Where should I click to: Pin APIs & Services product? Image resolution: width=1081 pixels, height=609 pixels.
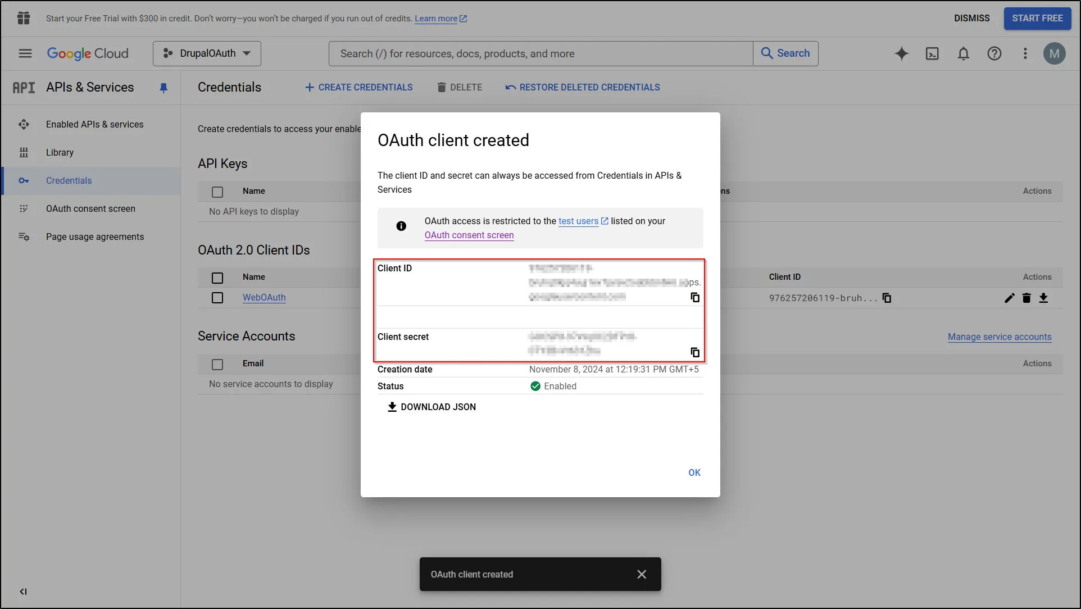pos(163,88)
